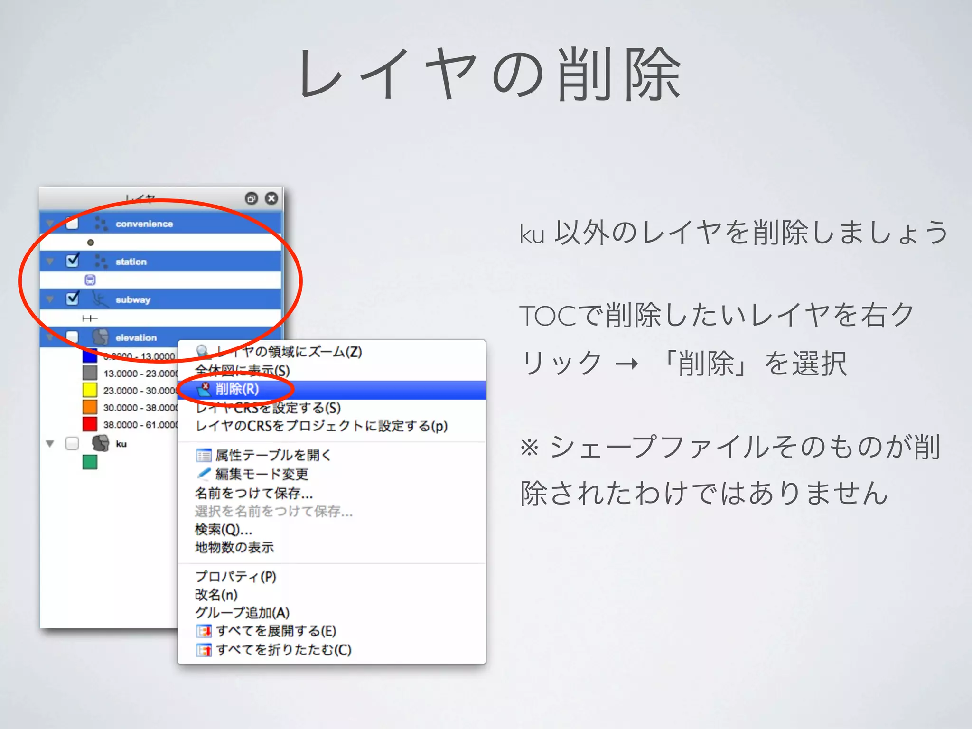Toggle convenience layer visibility checkbox
This screenshot has height=729, width=972.
72,223
